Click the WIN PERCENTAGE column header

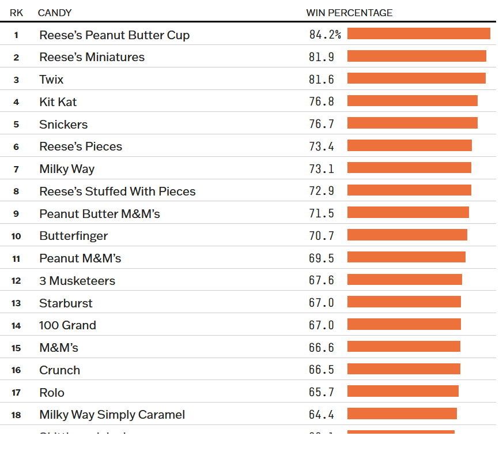coord(349,13)
